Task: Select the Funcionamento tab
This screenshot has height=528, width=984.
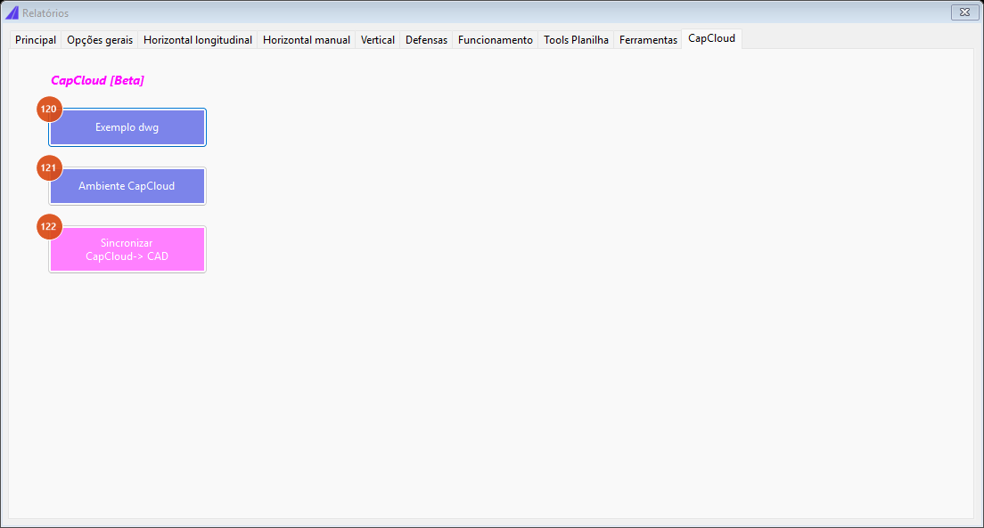Action: [x=496, y=39]
